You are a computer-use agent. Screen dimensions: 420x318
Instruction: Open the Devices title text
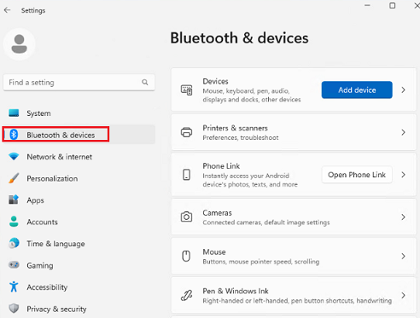(x=215, y=82)
